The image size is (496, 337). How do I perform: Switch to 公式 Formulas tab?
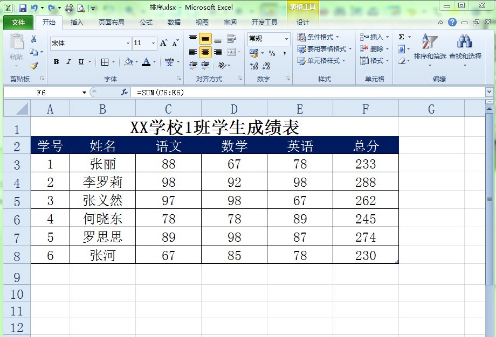(x=146, y=23)
